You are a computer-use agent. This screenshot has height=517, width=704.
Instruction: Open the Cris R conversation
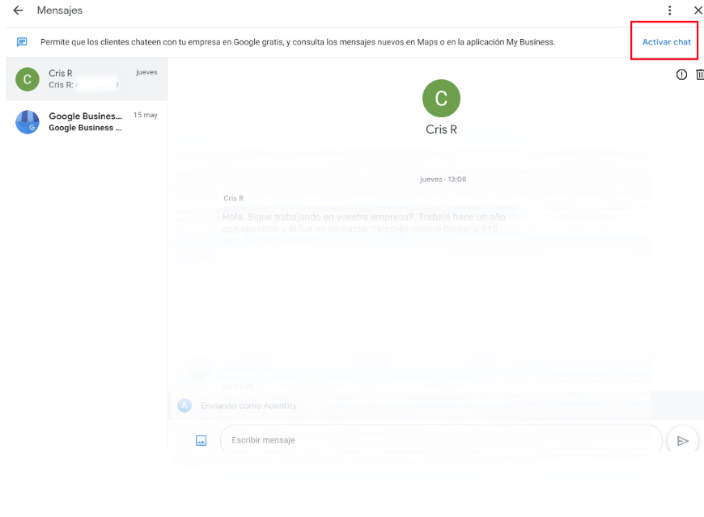coord(85,79)
